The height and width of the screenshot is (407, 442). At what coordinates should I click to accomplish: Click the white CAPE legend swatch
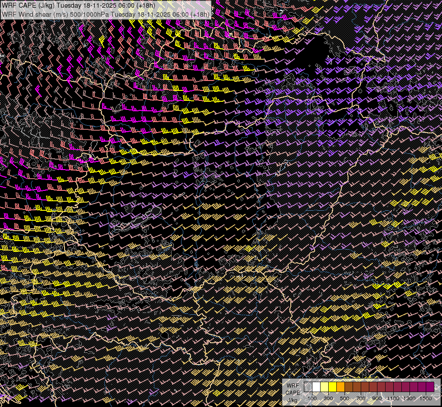(x=316, y=387)
